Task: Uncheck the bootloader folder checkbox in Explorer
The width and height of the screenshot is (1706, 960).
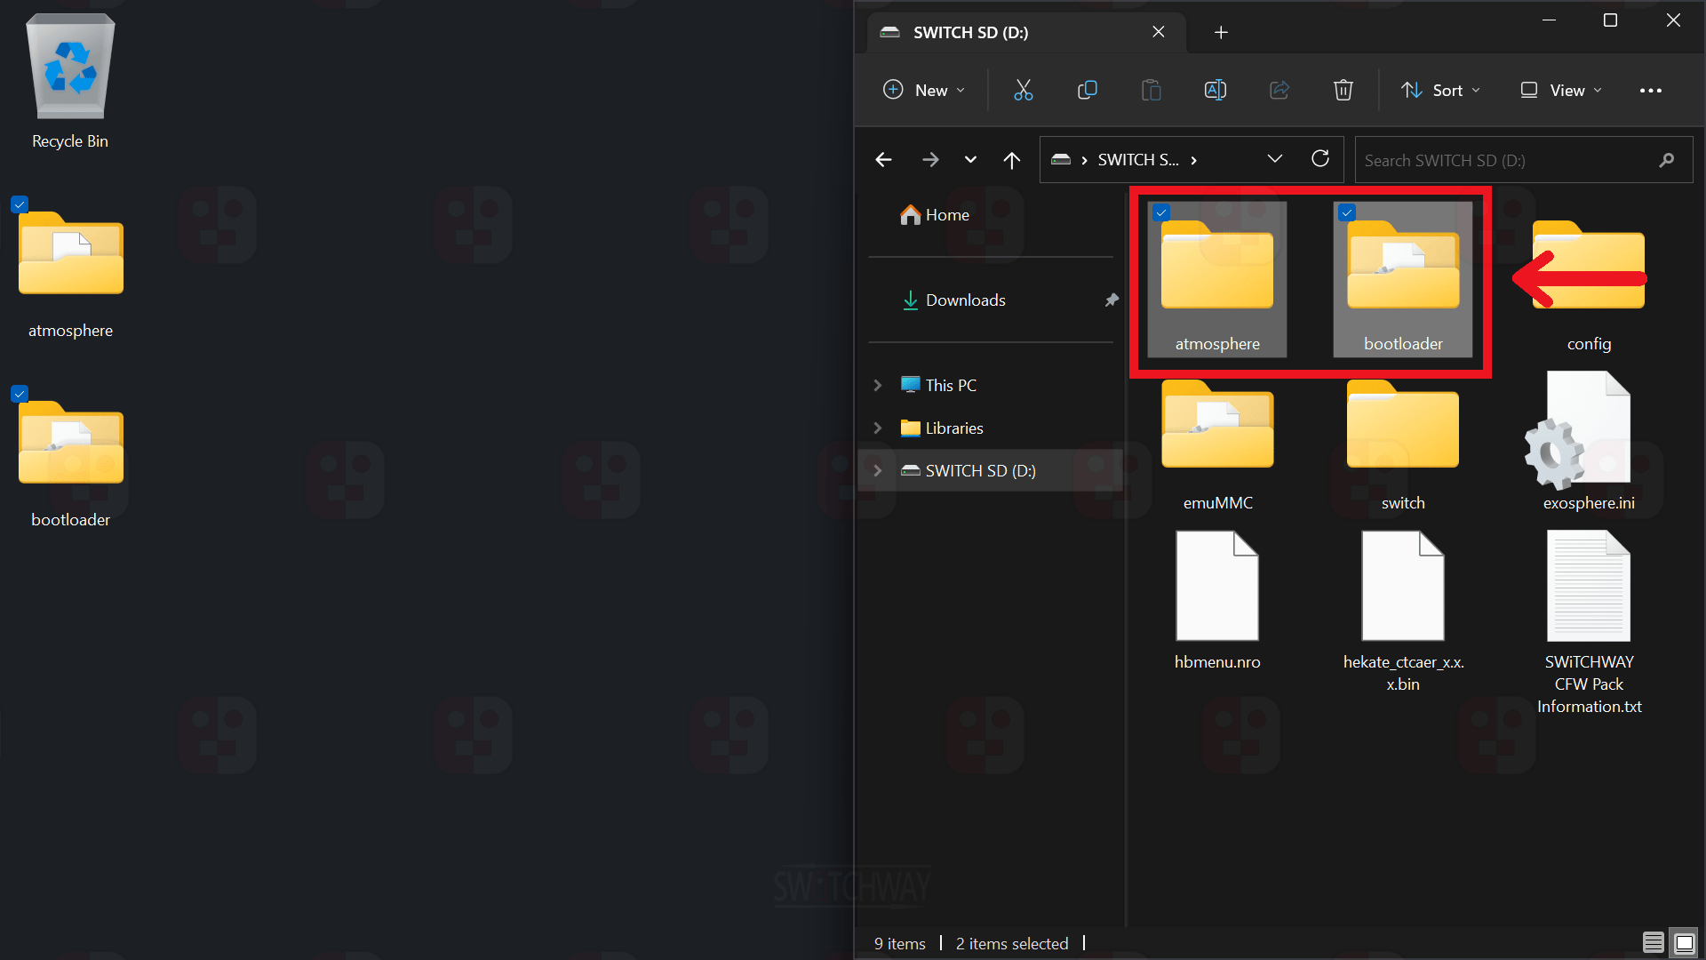Action: pyautogui.click(x=1347, y=213)
